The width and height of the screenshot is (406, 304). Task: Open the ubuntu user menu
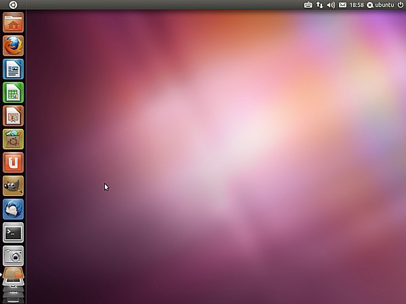(x=380, y=5)
